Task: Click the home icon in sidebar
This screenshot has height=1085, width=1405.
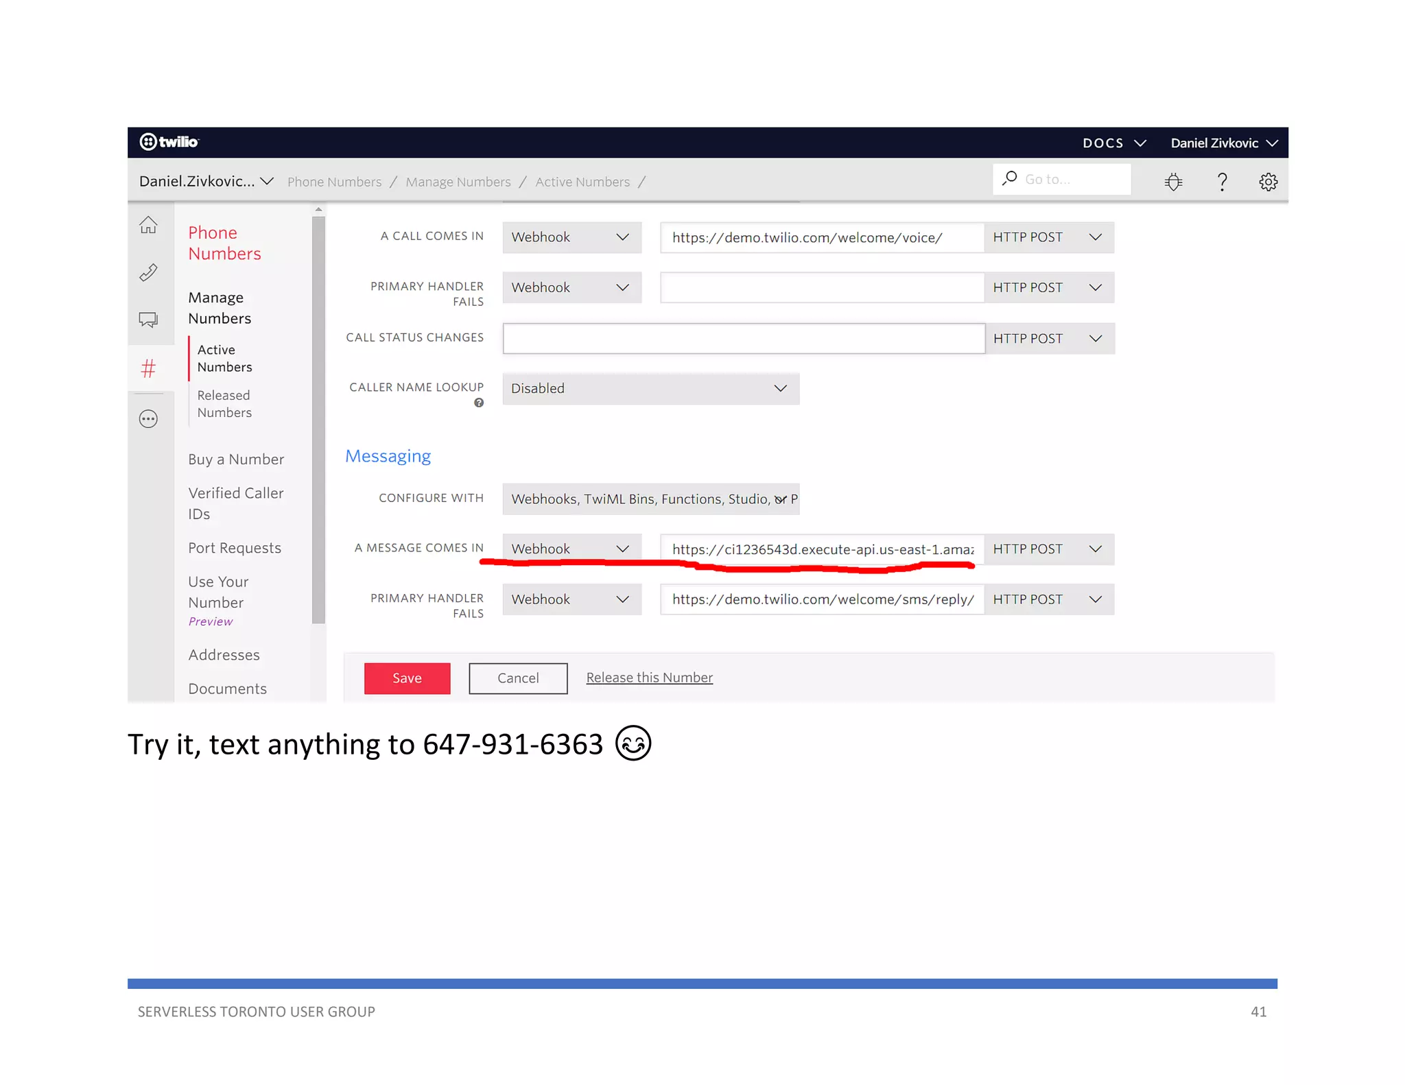Action: click(x=148, y=225)
